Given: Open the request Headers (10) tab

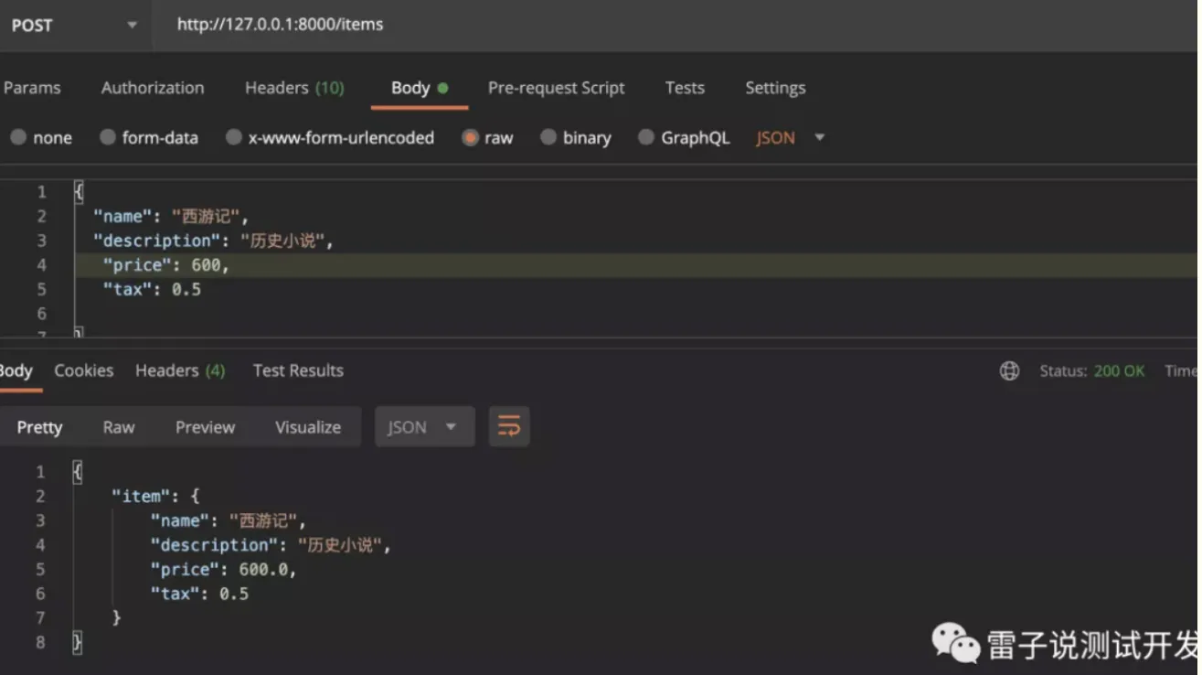Looking at the screenshot, I should click(x=294, y=88).
